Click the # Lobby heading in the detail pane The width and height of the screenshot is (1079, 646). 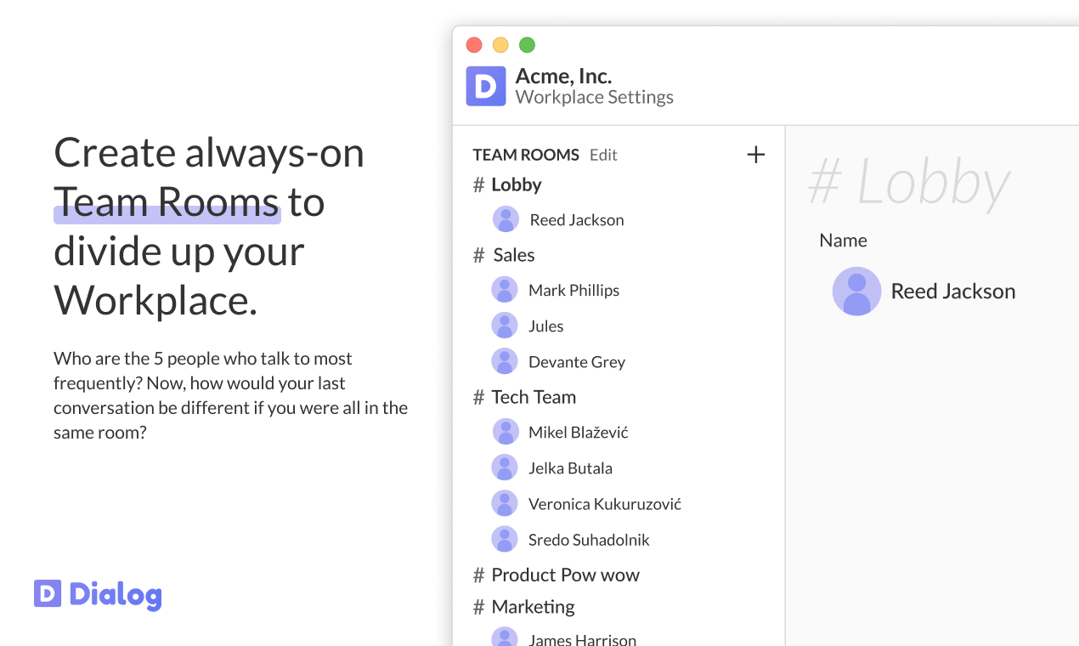tap(909, 182)
